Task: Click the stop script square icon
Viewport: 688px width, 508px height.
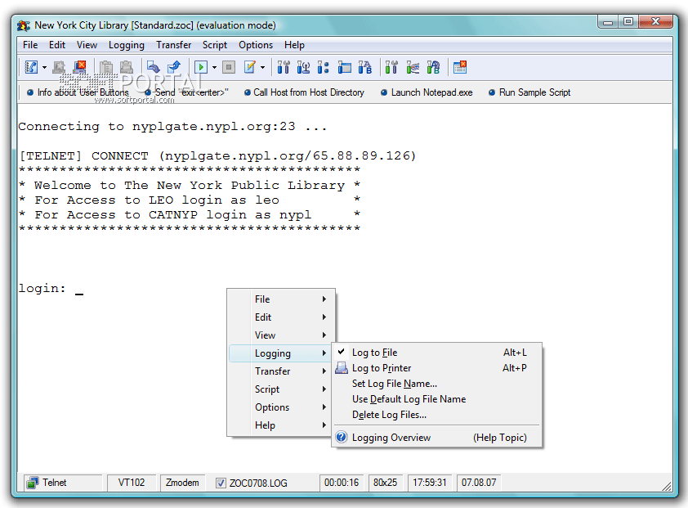Action: 229,67
